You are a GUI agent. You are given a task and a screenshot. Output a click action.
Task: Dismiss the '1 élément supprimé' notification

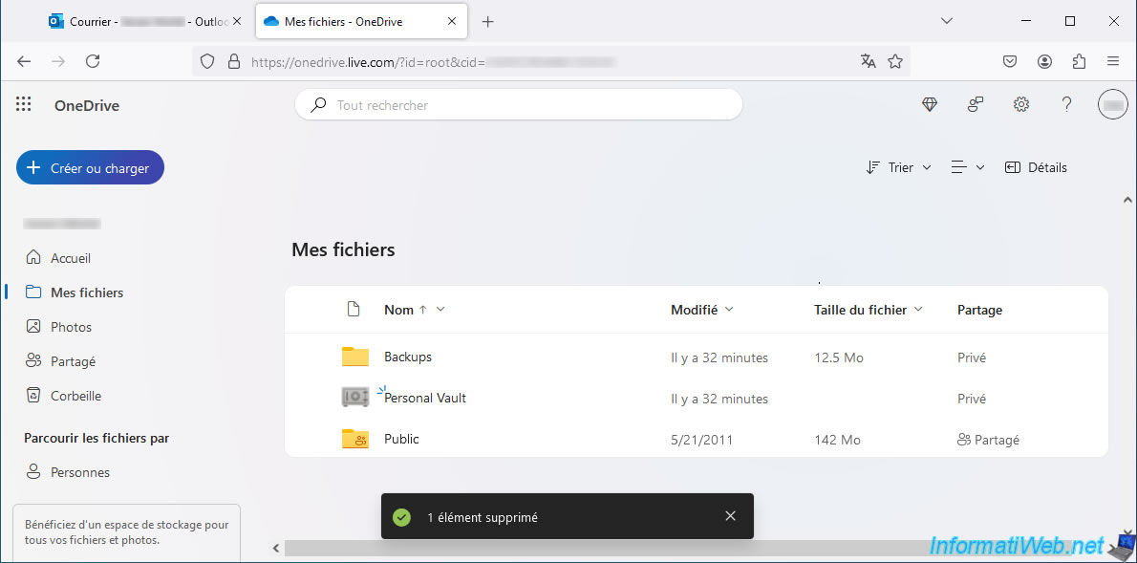coord(730,516)
